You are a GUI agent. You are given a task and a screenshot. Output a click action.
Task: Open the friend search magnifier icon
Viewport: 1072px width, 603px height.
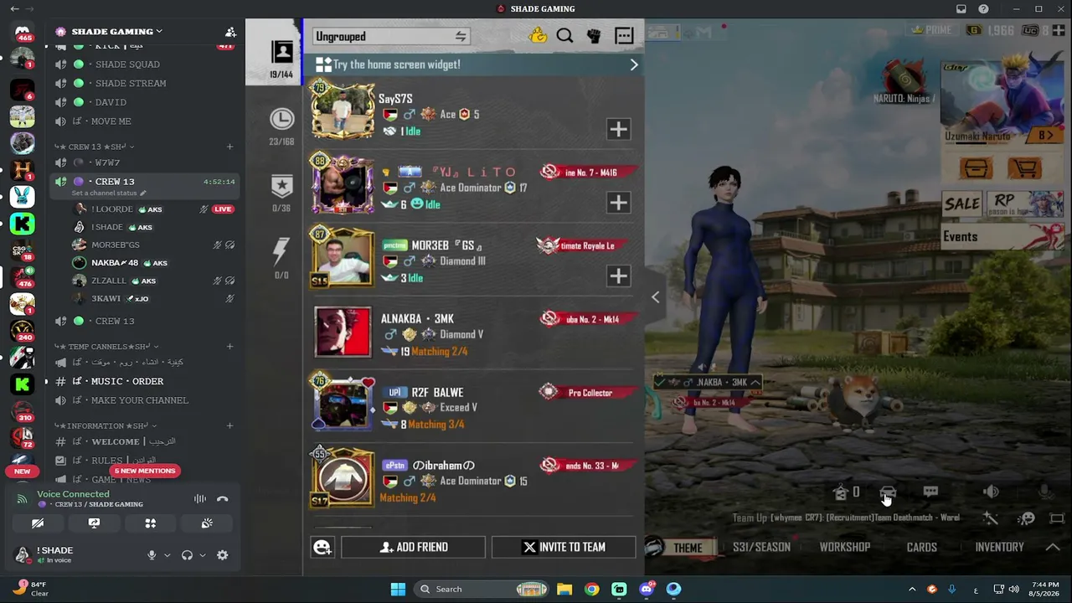pyautogui.click(x=564, y=36)
